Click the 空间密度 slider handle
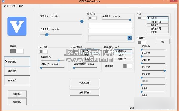This screenshot has width=179, height=111. tap(142, 63)
